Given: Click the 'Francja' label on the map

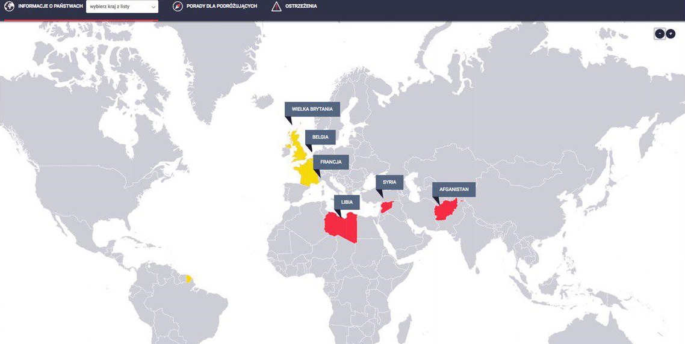Looking at the screenshot, I should coord(330,162).
